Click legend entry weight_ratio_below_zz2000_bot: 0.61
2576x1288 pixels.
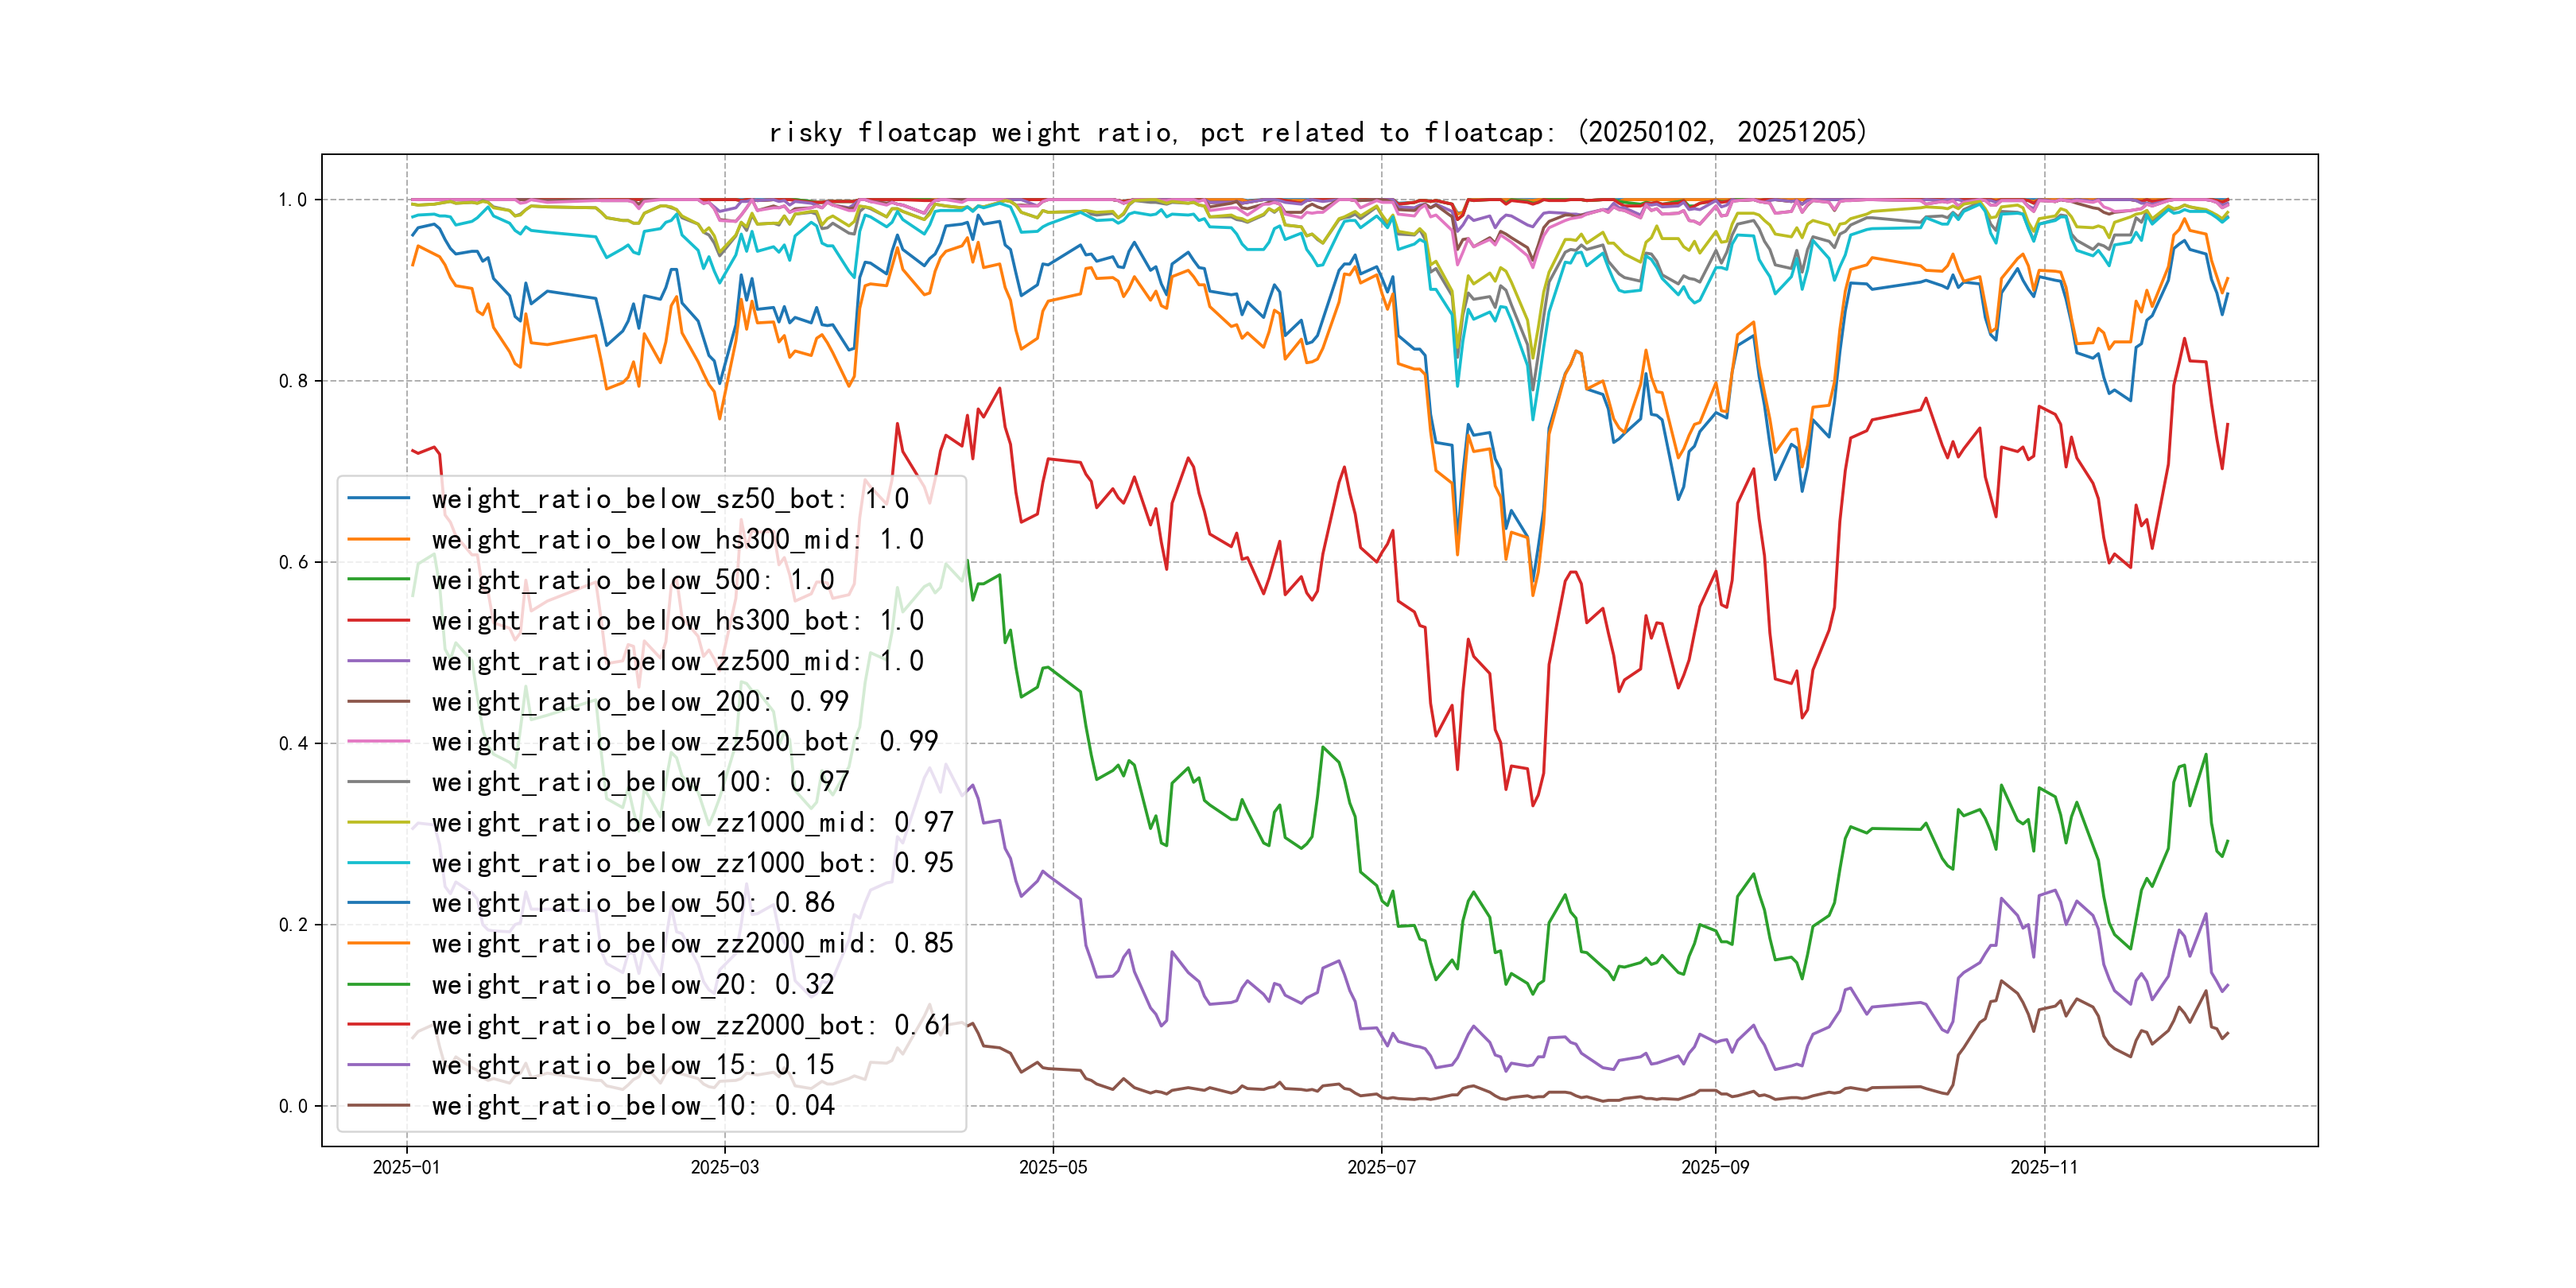(691, 1025)
